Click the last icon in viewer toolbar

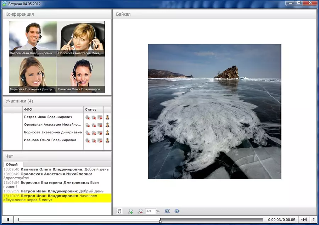pos(177,211)
